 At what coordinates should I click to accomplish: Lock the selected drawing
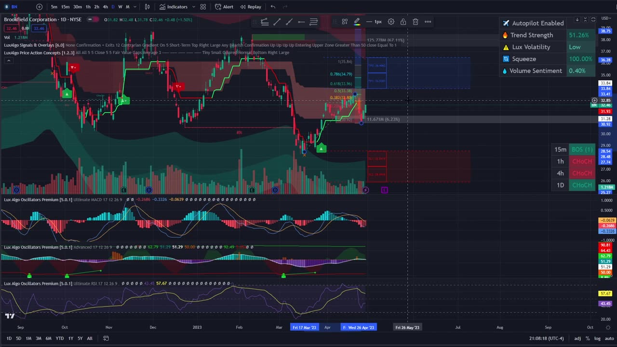(x=403, y=22)
